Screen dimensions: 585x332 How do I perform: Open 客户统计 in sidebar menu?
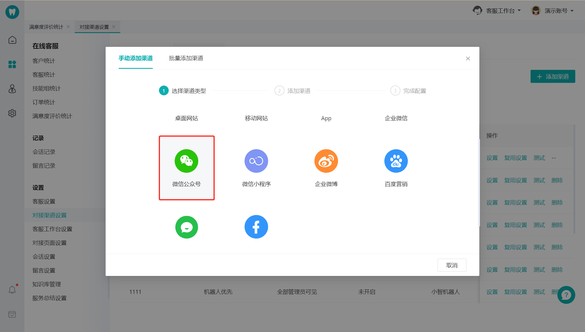coord(44,61)
